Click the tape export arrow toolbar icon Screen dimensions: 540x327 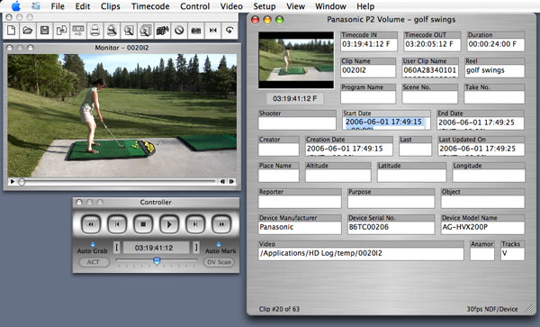pyautogui.click(x=78, y=31)
